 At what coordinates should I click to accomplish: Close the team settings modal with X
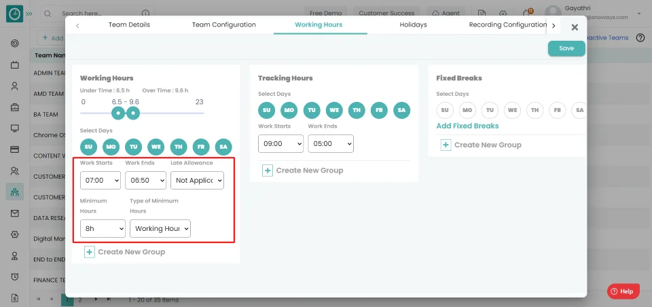click(575, 27)
